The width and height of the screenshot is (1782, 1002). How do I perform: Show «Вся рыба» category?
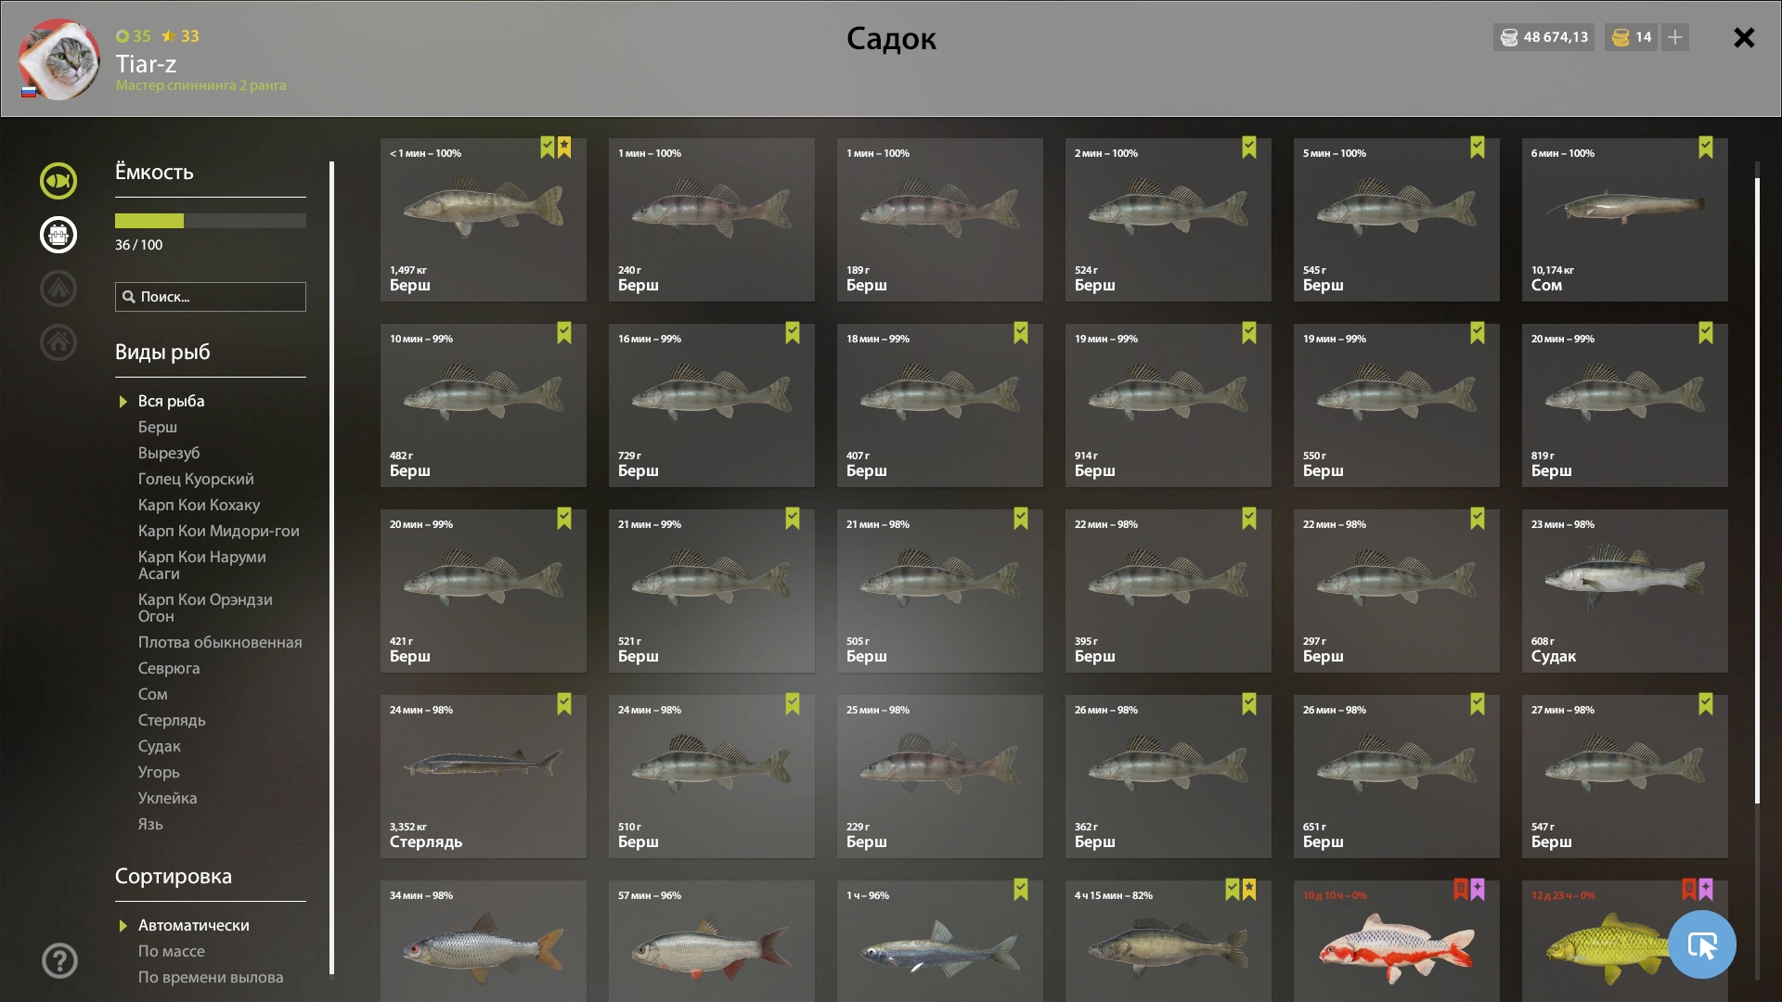[x=171, y=401]
